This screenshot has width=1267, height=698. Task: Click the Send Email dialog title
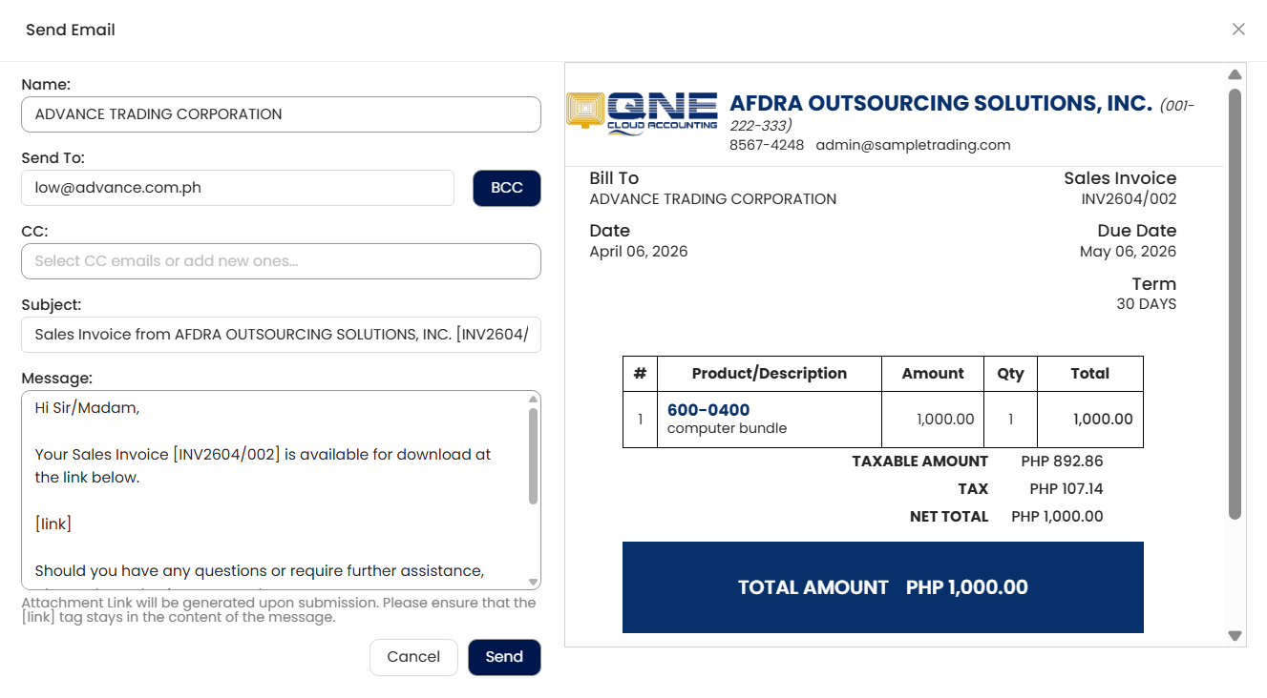pos(71,30)
